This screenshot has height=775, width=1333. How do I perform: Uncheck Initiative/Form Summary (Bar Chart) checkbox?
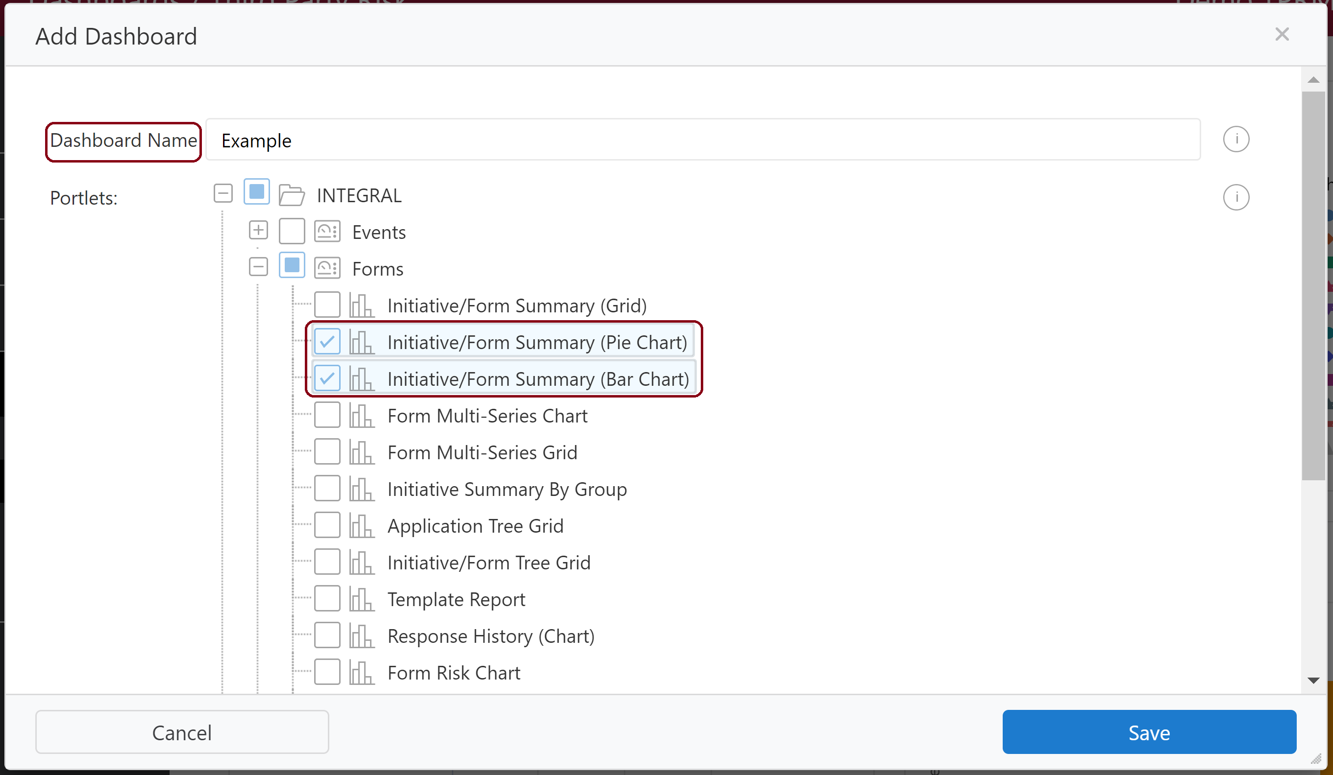(x=327, y=378)
